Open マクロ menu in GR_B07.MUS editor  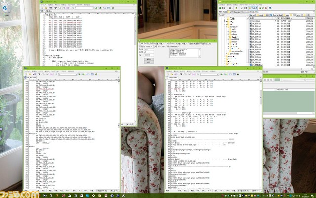(204, 71)
